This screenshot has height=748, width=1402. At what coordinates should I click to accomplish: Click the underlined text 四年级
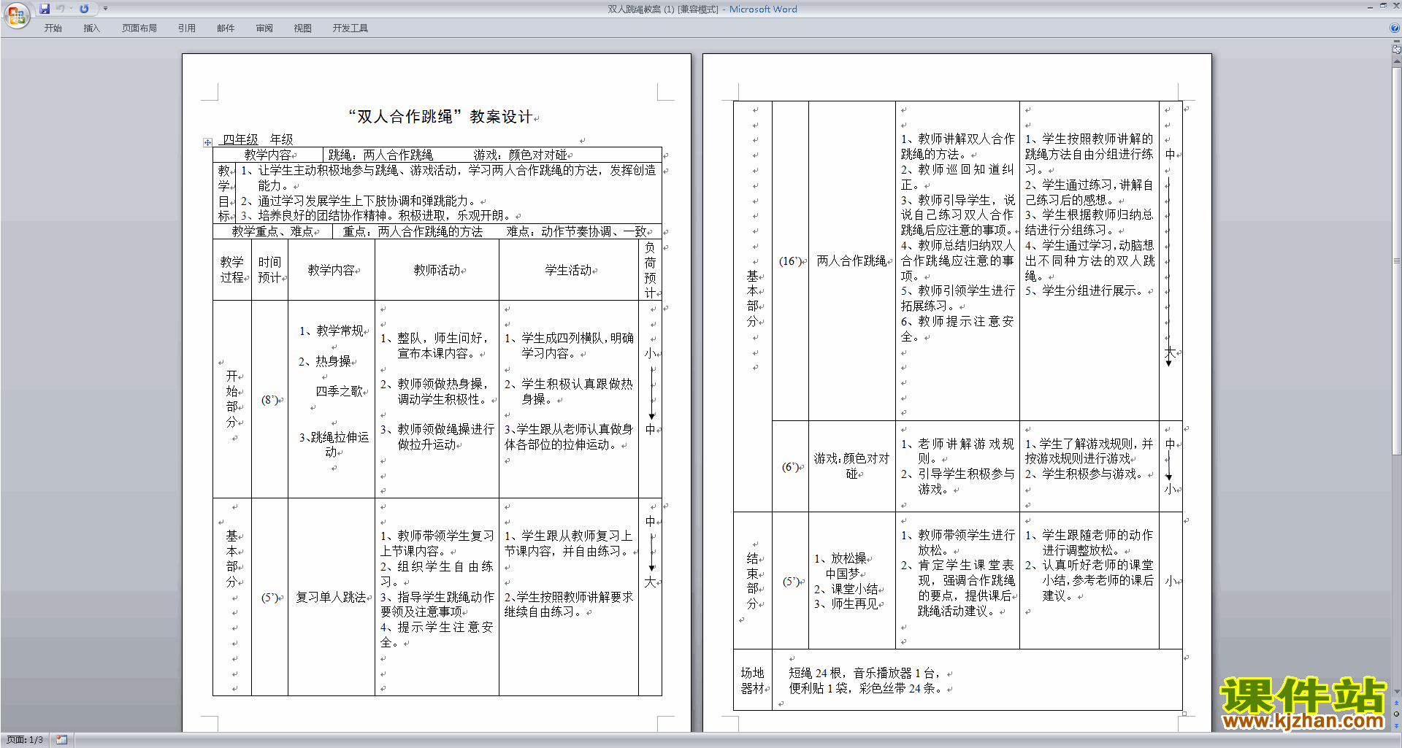click(x=240, y=139)
